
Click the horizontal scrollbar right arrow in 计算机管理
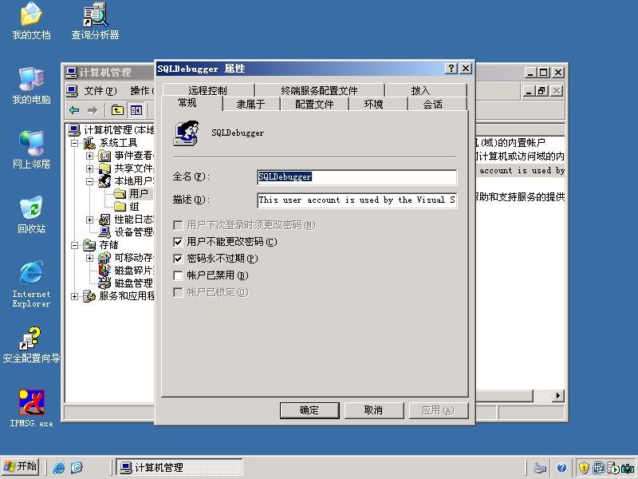pyautogui.click(x=557, y=395)
